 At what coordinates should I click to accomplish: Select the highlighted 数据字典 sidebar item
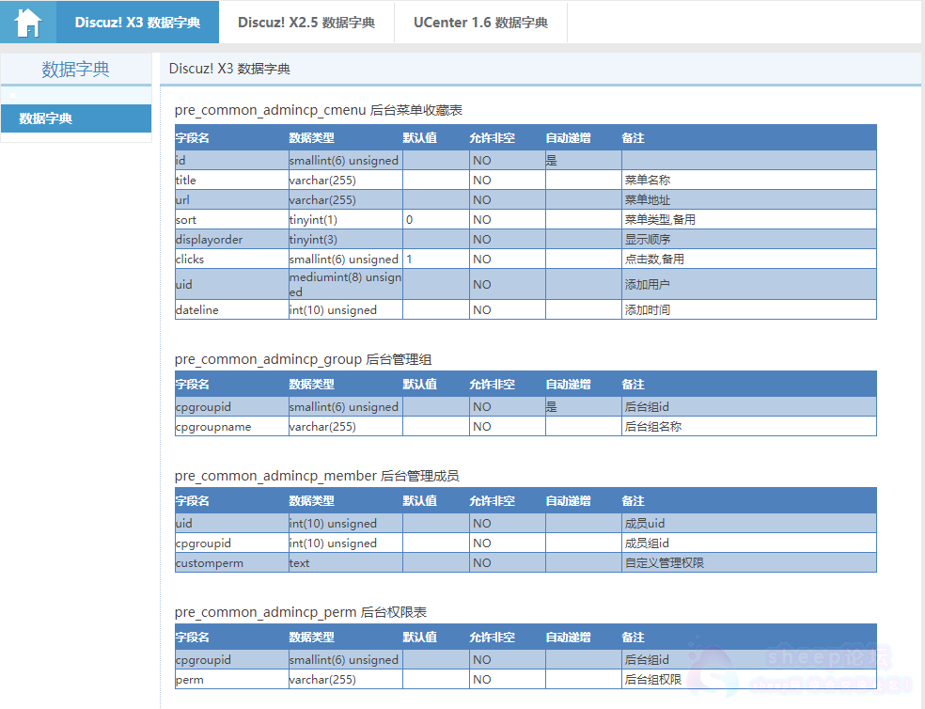[76, 118]
